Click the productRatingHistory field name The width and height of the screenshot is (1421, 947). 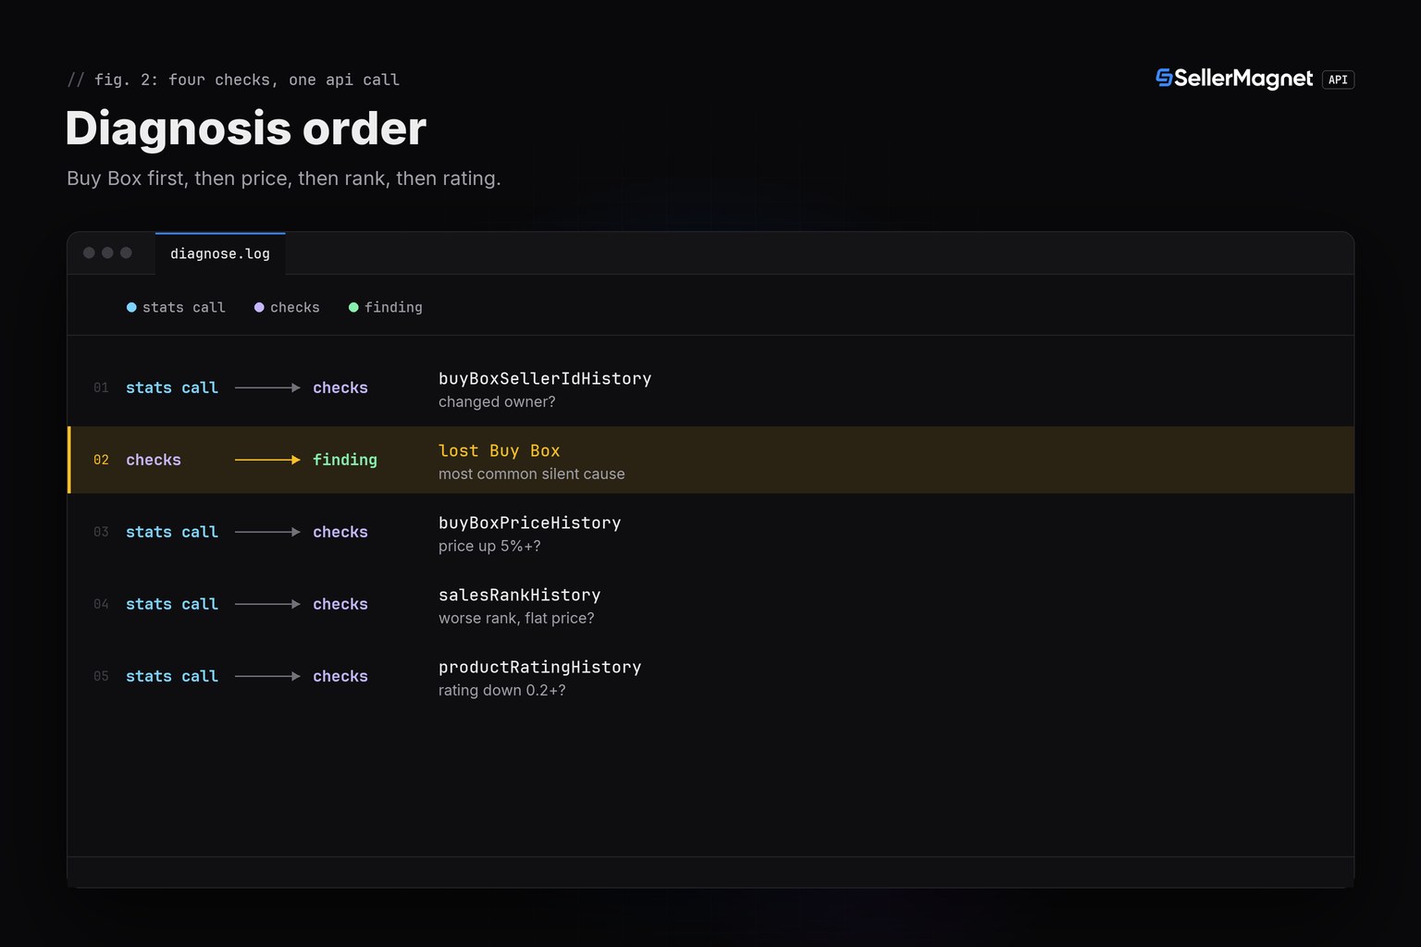pos(540,667)
